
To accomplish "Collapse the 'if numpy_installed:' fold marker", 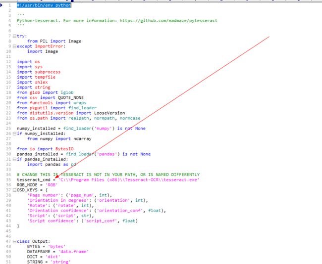I will click(x=14, y=133).
